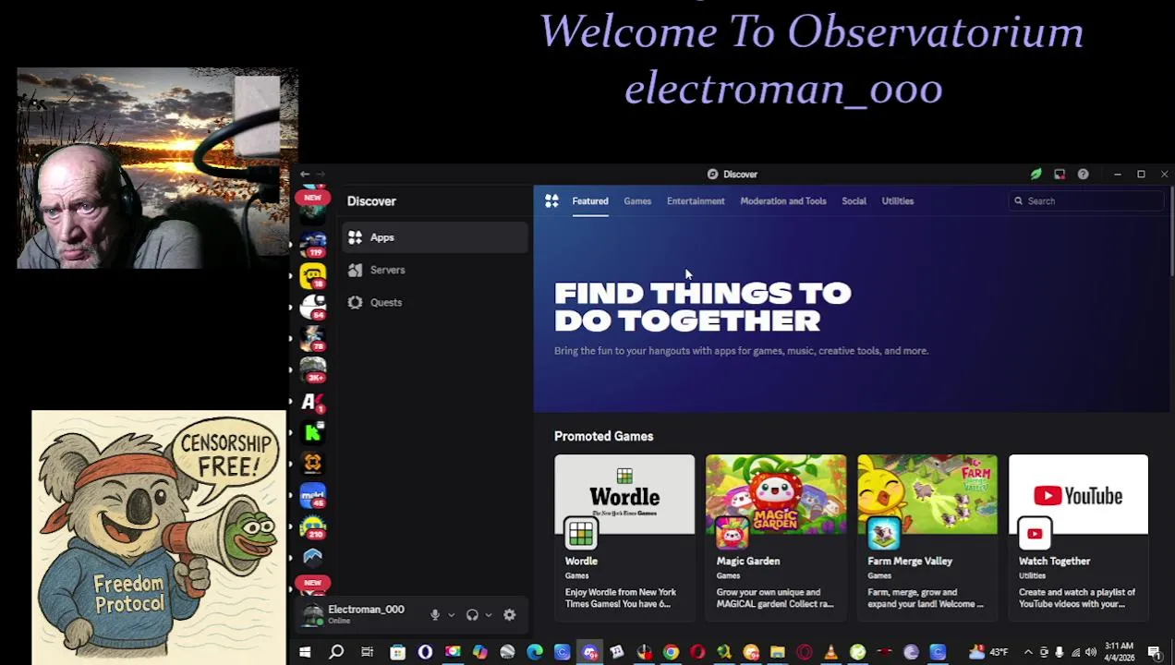Open the Discord Inbox icon in title bar

tap(1060, 174)
